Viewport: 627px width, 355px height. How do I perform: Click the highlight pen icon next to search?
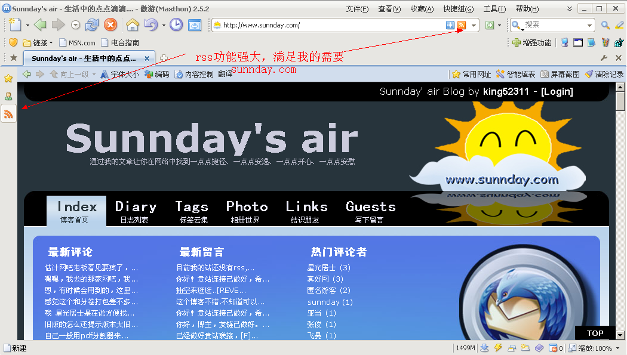[x=619, y=25]
